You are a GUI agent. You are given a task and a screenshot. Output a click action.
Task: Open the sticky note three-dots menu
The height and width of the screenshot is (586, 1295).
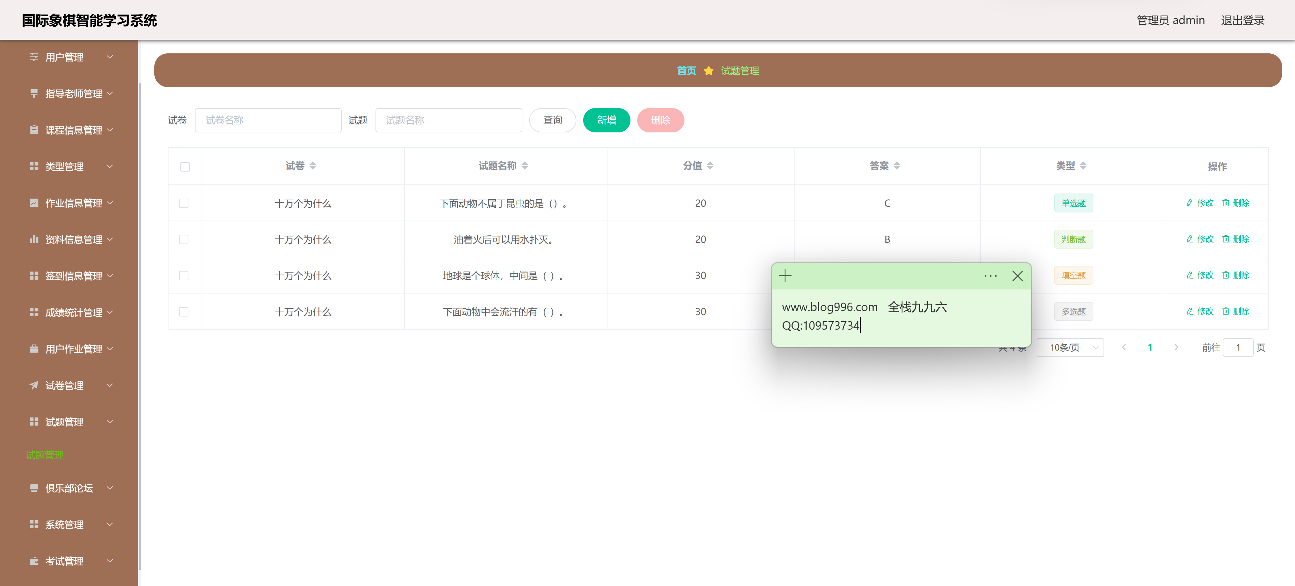[990, 276]
